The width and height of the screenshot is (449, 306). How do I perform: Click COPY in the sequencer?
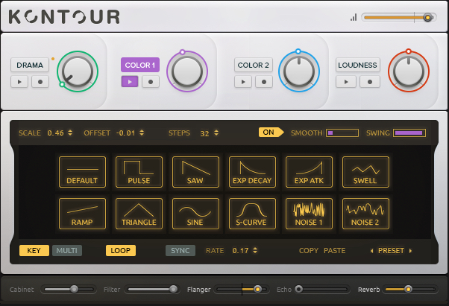[x=309, y=251]
